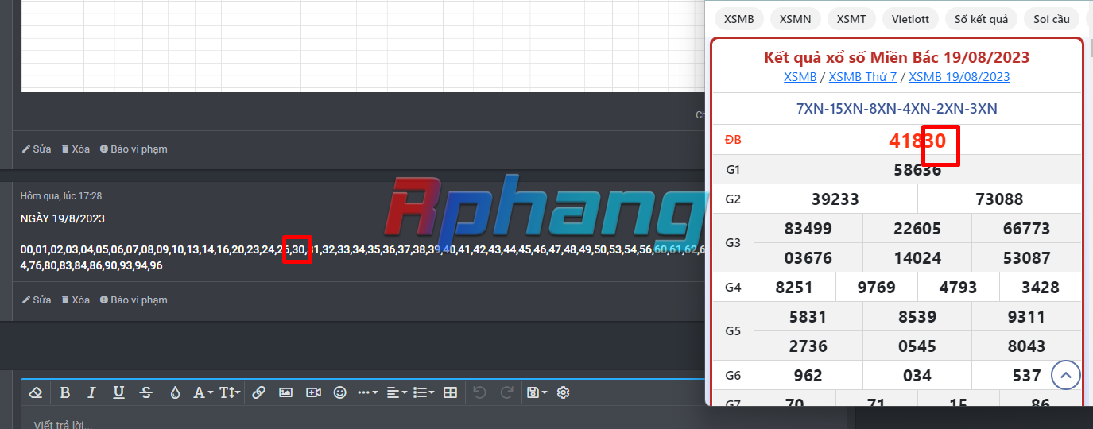Image resolution: width=1093 pixels, height=429 pixels.
Task: Open the font family dropdown
Action: [x=203, y=392]
